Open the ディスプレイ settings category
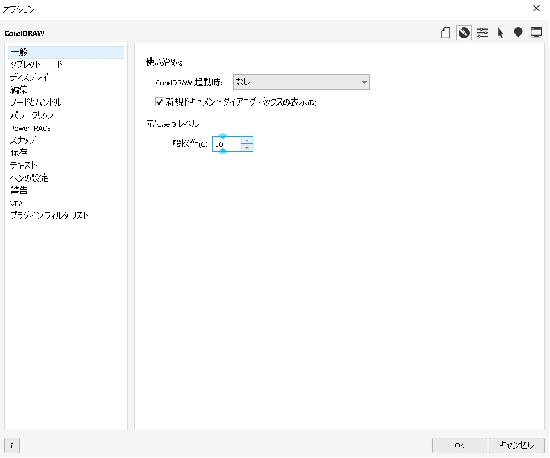 tap(30, 77)
